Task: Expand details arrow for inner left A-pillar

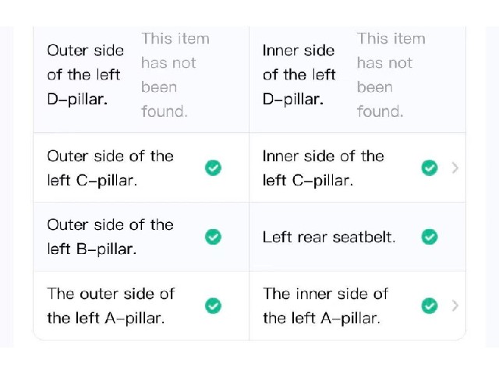Action: pyautogui.click(x=455, y=305)
